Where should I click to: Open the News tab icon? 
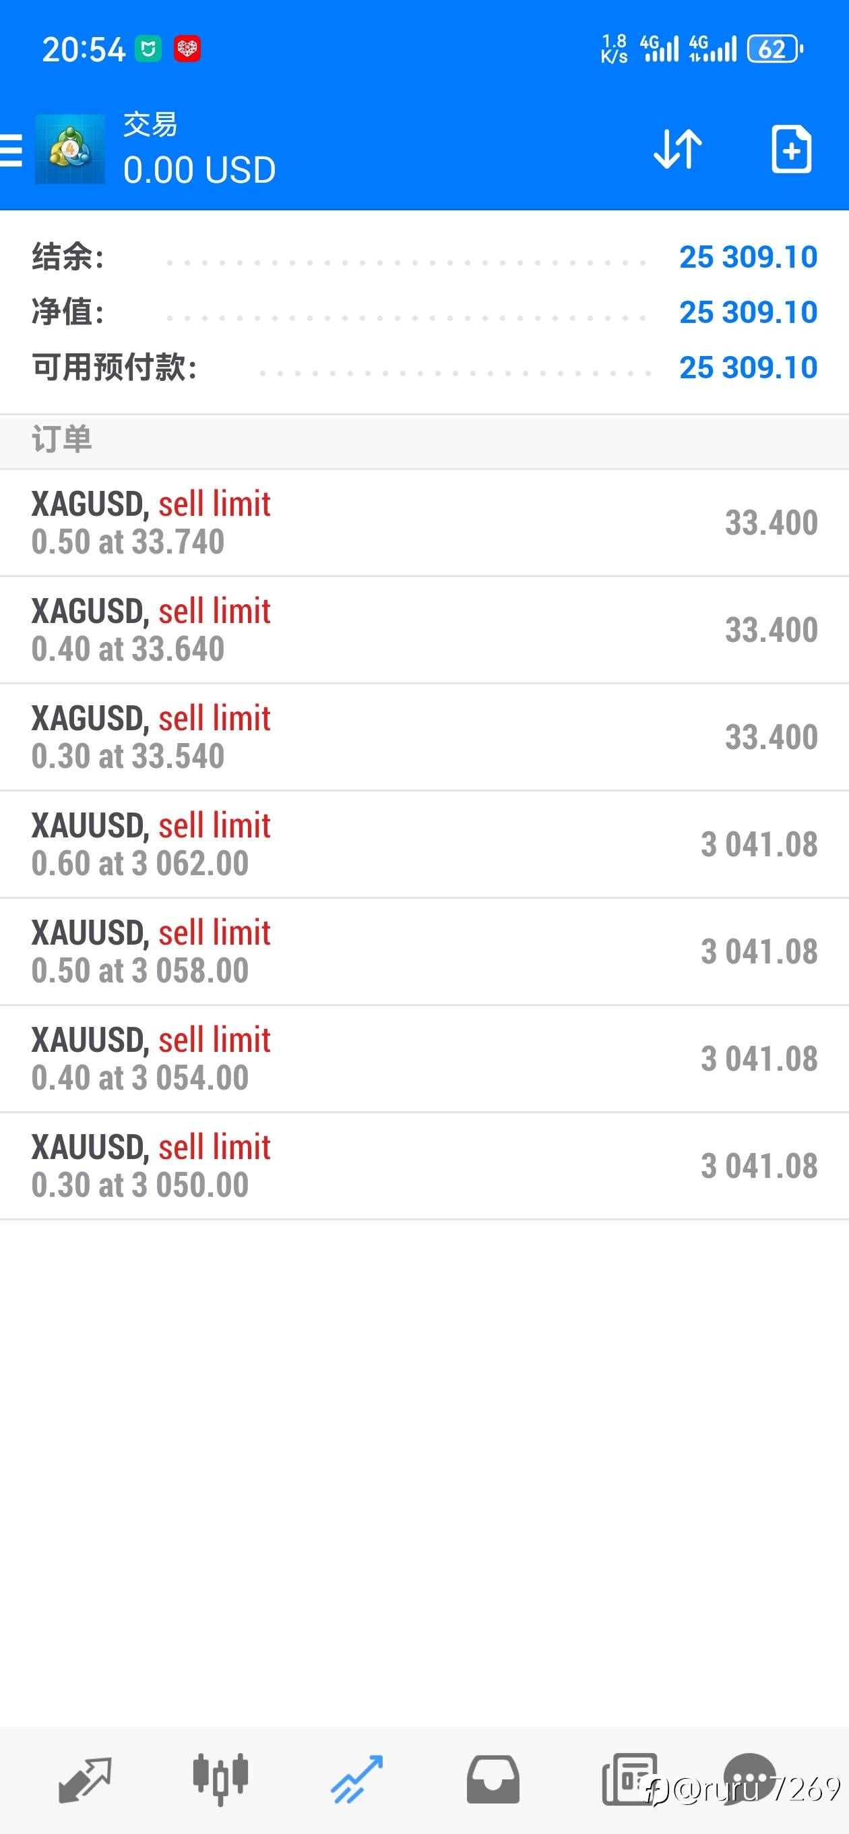tap(629, 1779)
